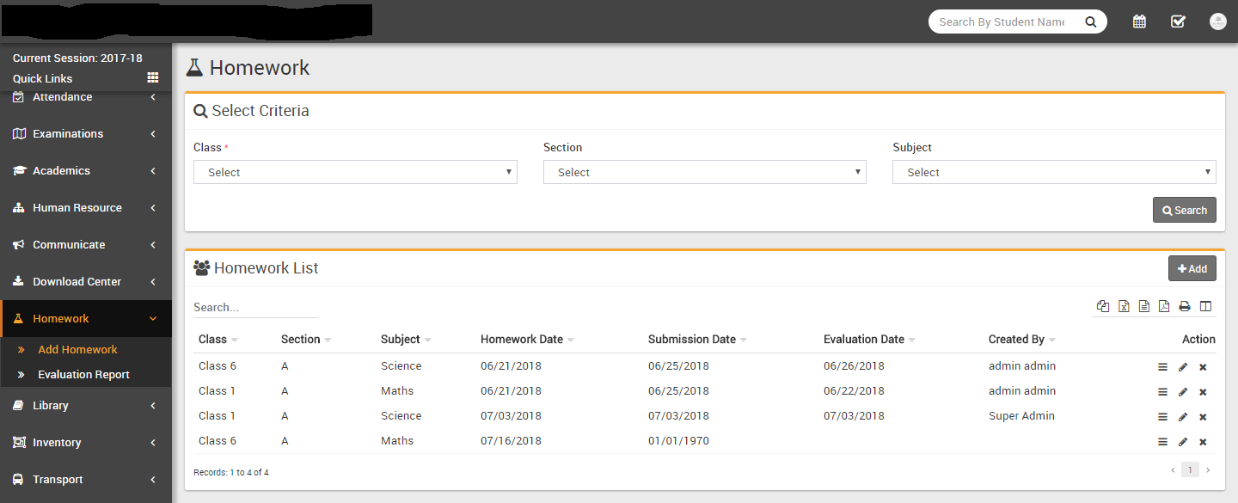The height and width of the screenshot is (503, 1238).
Task: Delete the Class 1 Maths homework
Action: pyautogui.click(x=1203, y=392)
